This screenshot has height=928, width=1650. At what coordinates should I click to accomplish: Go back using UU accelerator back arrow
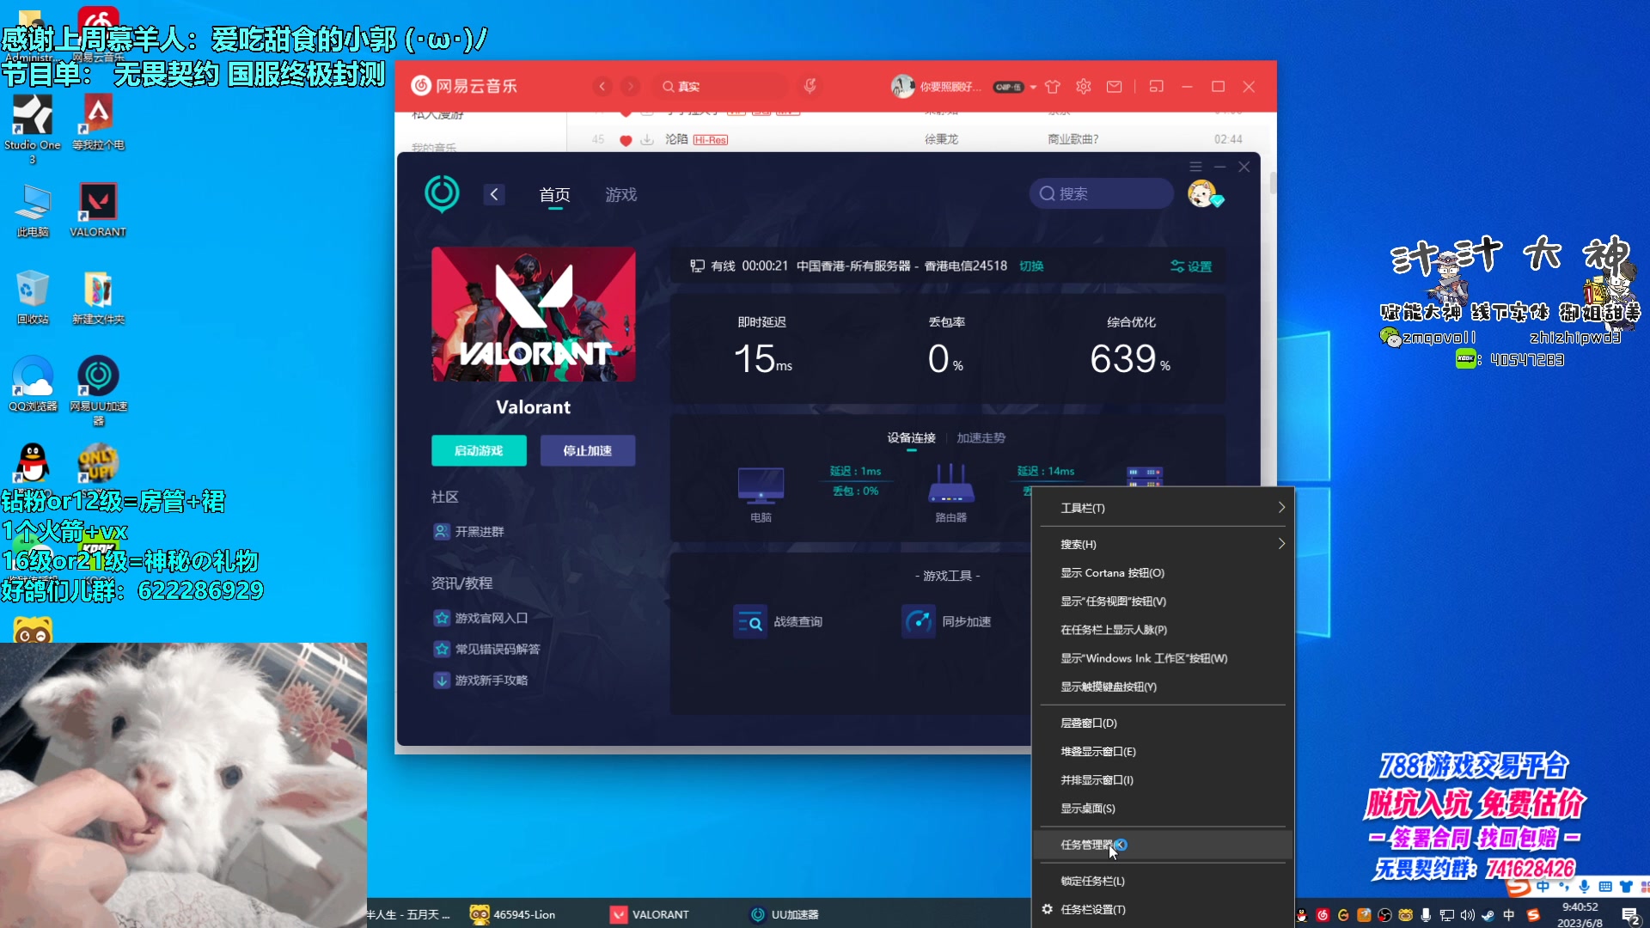coord(494,194)
